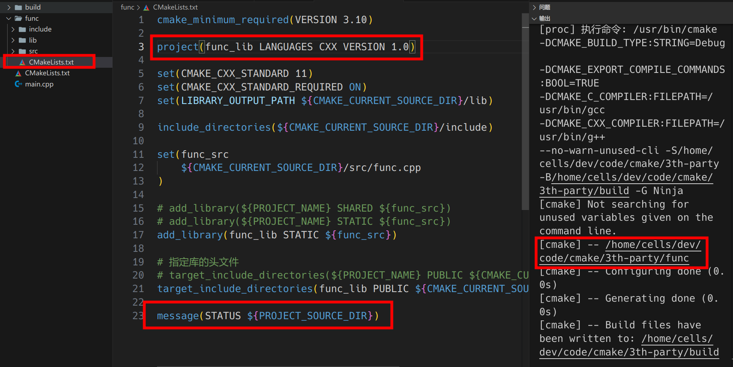Click the open func folder icon

18,18
